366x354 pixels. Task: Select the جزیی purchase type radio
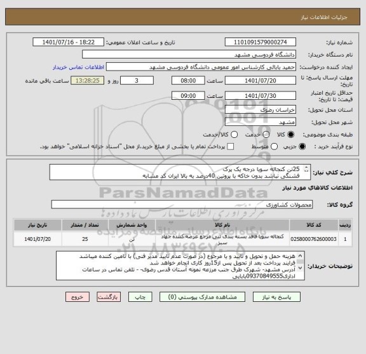pyautogui.click(x=302, y=146)
